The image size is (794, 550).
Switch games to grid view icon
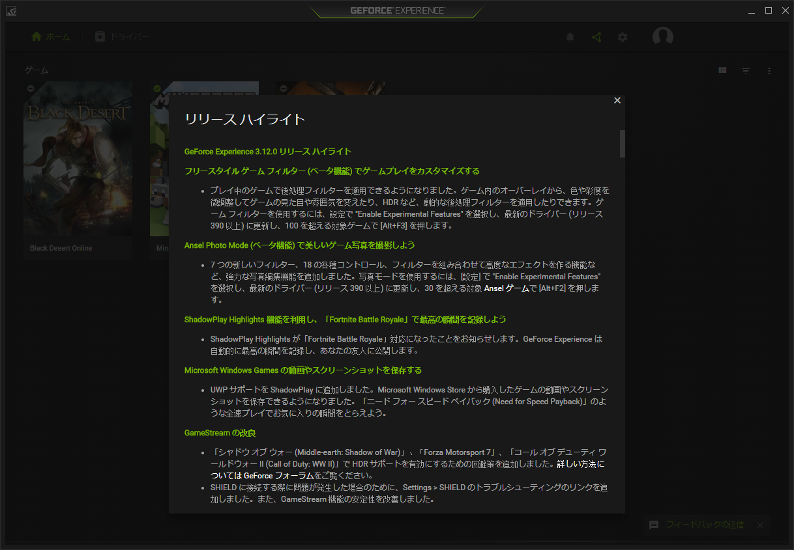pos(722,70)
